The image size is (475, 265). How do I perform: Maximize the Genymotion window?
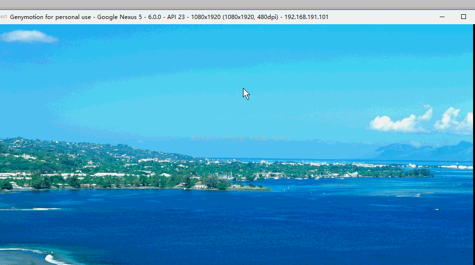pyautogui.click(x=463, y=17)
